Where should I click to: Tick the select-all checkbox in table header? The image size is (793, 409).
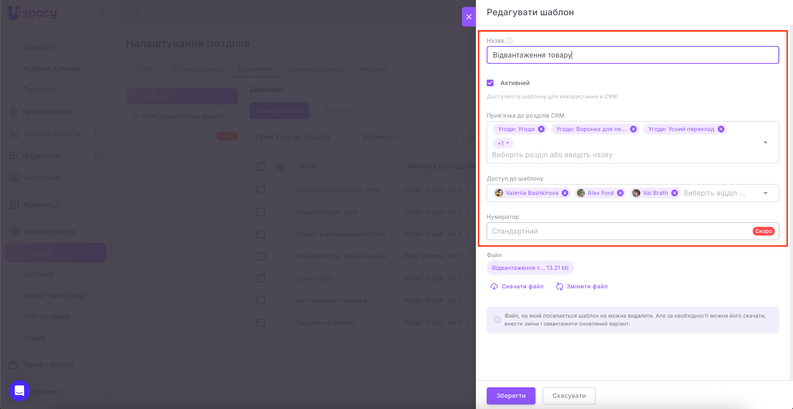(261, 167)
